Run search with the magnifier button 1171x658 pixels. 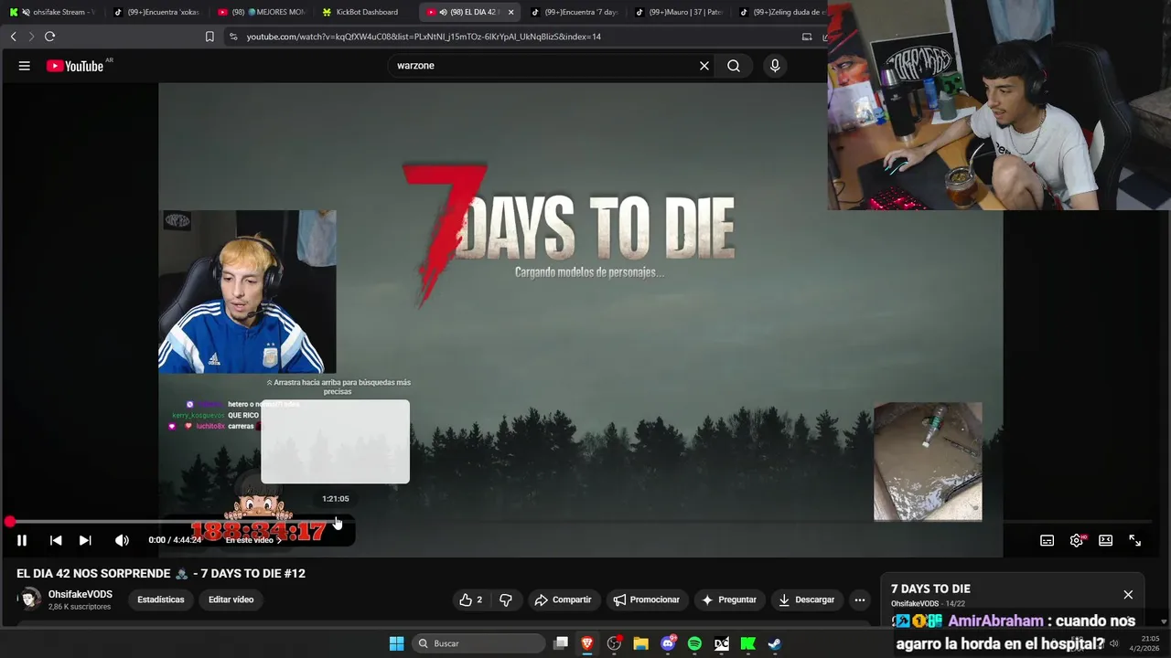(734, 66)
